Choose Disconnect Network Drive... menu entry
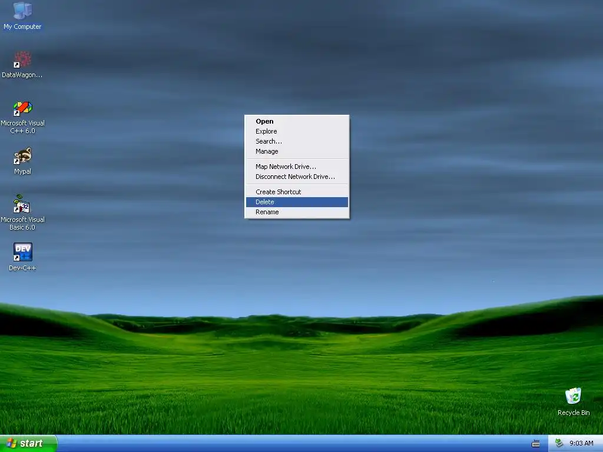This screenshot has height=452, width=603. (x=297, y=177)
